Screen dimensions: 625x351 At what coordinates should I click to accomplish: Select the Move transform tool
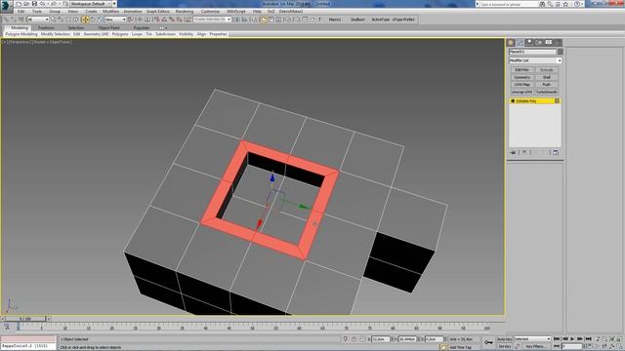pos(85,19)
